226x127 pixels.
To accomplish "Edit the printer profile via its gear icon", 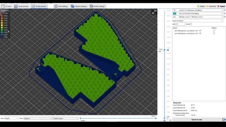I will 225,17.
